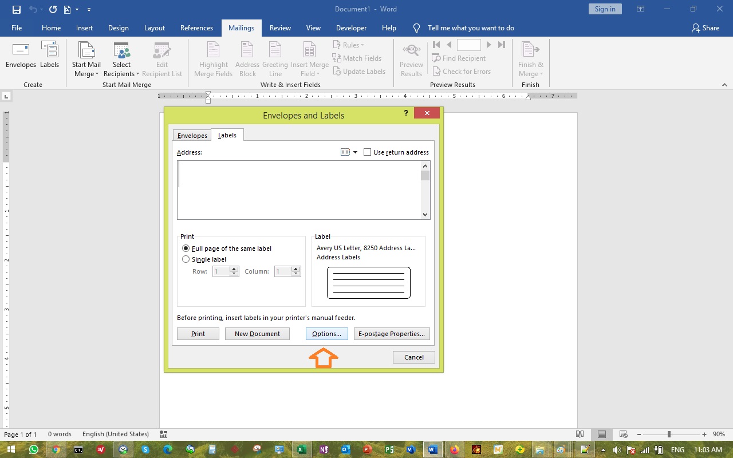
Task: Switch to Web Layout view icon
Action: (x=624, y=434)
